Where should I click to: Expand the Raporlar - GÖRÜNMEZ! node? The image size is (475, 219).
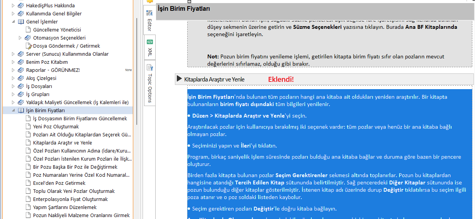pyautogui.click(x=13, y=70)
